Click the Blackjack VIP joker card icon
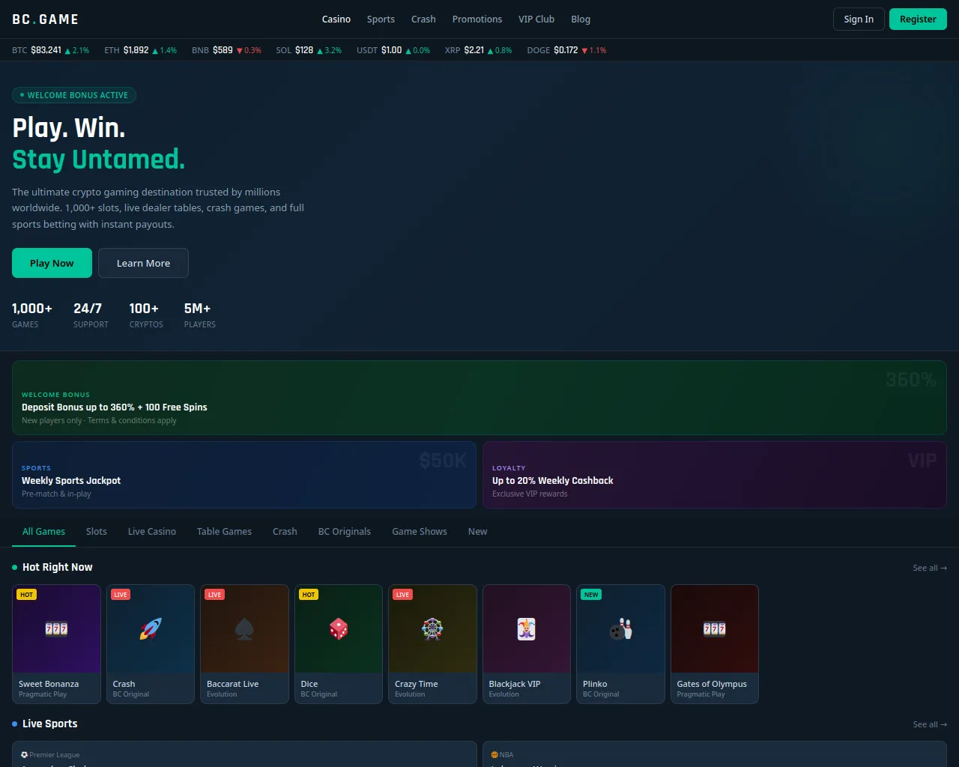Viewport: 959px width, 767px height. click(527, 628)
